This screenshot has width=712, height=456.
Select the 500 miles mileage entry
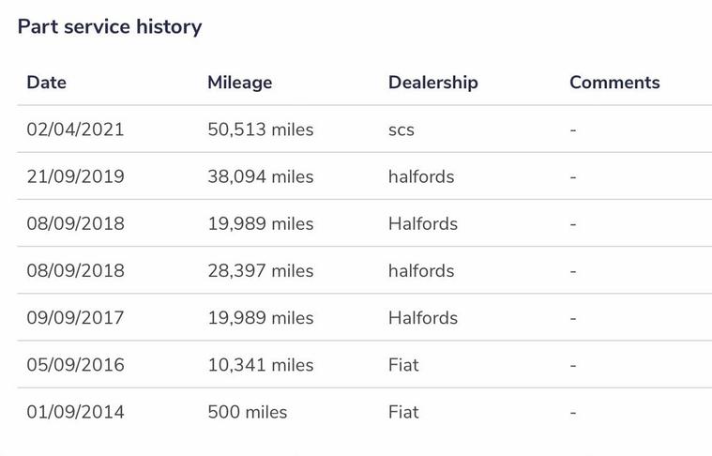pos(247,411)
